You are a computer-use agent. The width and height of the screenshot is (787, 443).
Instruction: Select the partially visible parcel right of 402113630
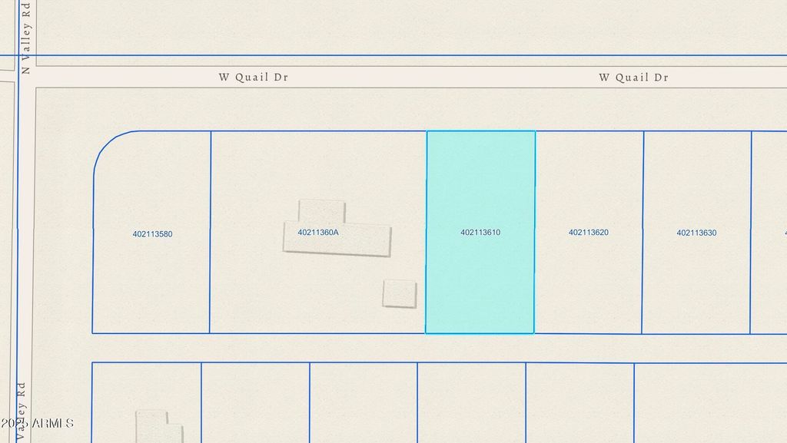(x=769, y=230)
